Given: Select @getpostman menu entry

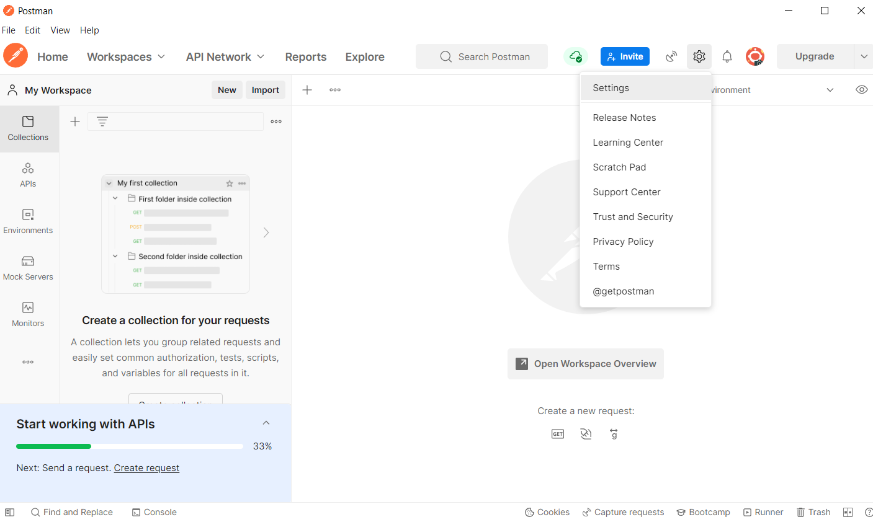Looking at the screenshot, I should (x=645, y=291).
